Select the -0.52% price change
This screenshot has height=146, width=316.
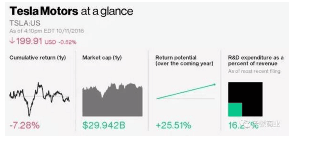pos(68,42)
